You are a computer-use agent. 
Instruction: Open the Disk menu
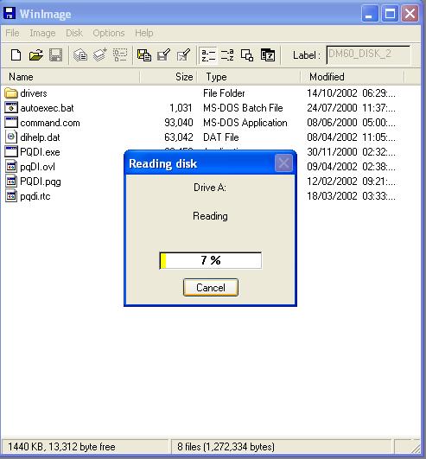pos(74,33)
